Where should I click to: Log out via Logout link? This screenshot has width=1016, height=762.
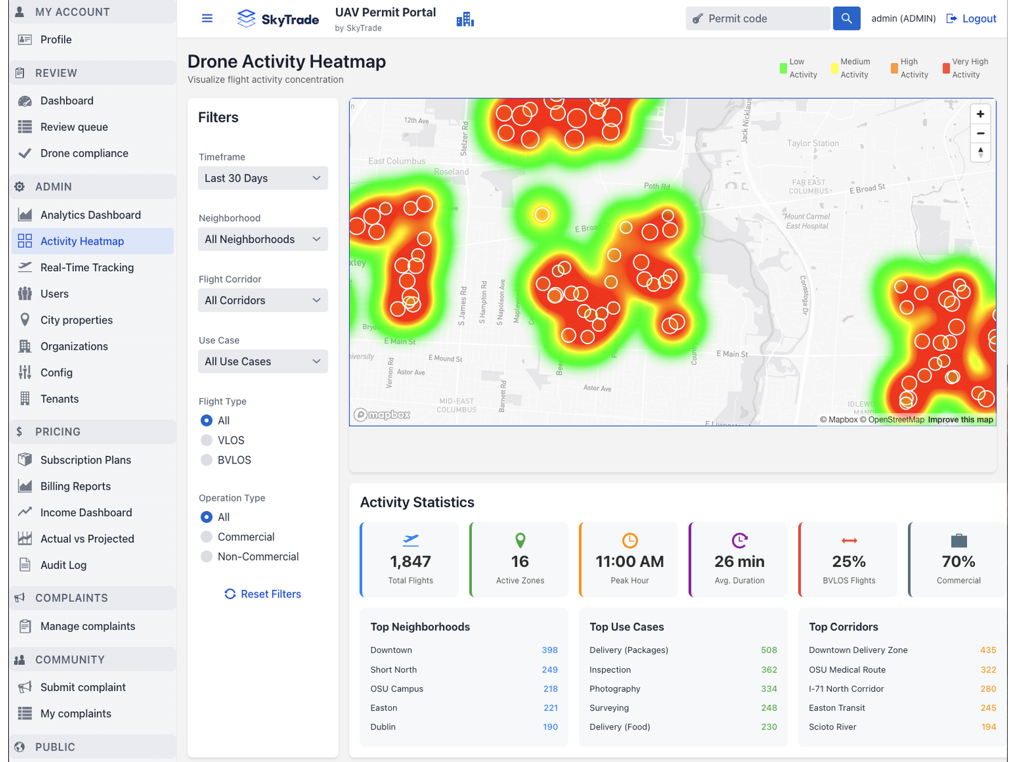[972, 18]
